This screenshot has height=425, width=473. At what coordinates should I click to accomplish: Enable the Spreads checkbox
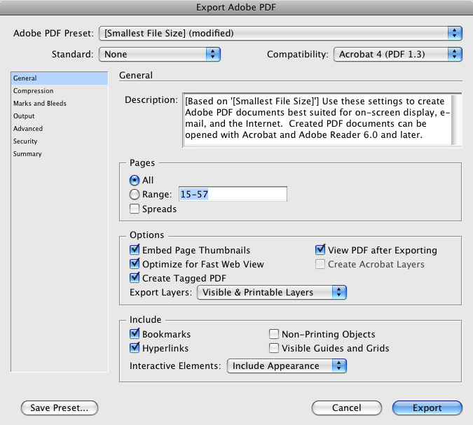[x=135, y=209]
